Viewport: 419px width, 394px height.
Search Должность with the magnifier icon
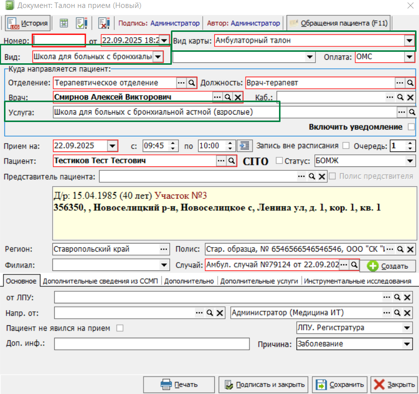[410, 83]
